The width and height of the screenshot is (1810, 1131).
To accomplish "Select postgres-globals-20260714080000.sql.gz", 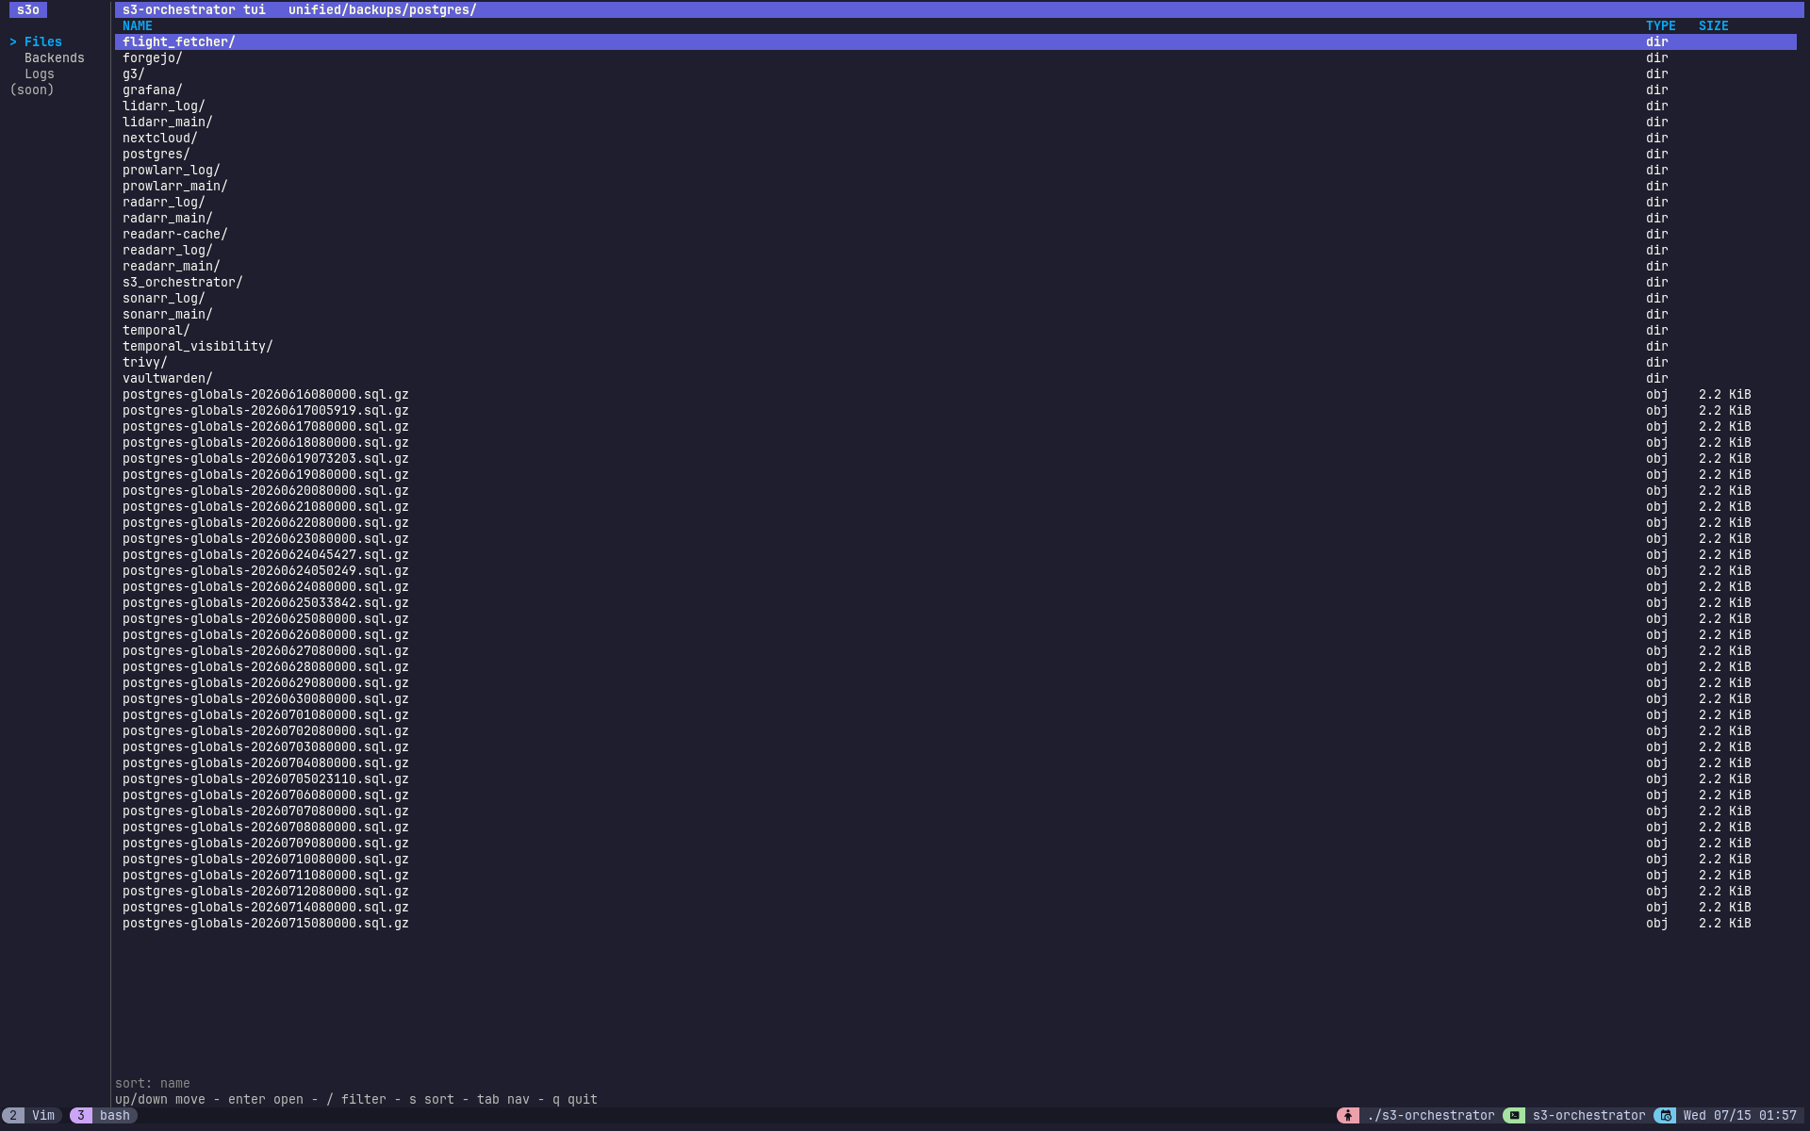I will point(955,907).
